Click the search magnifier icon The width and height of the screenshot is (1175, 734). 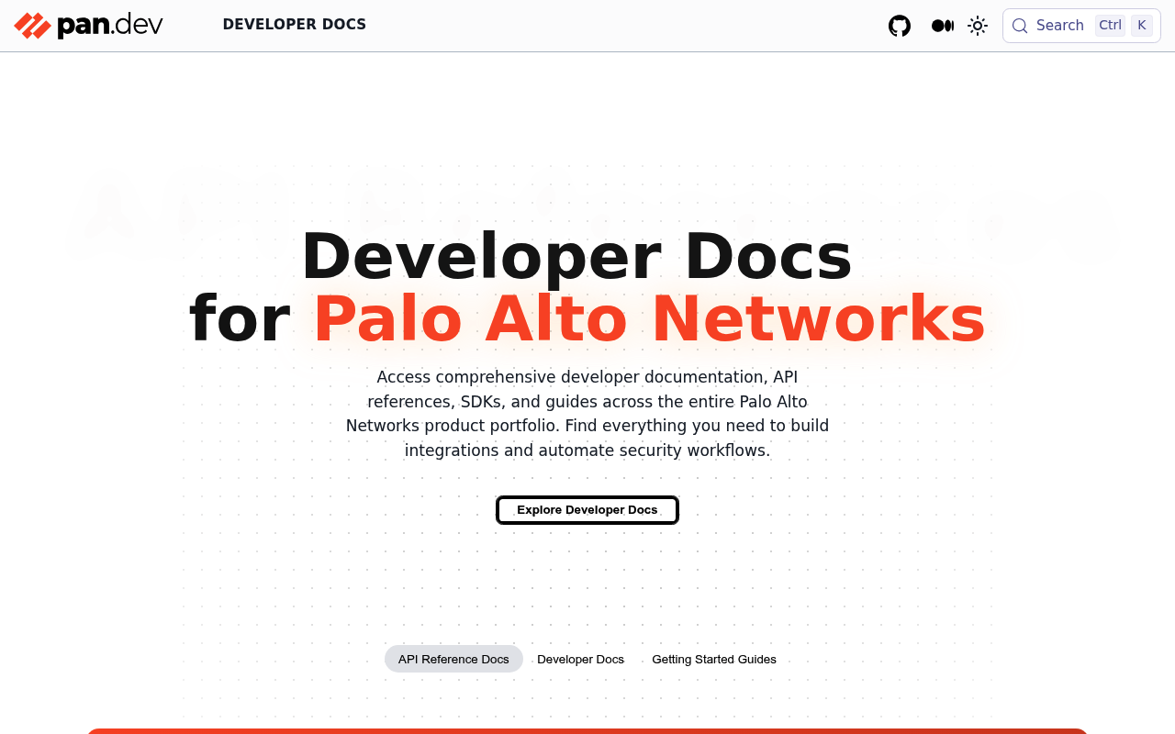pos(1020,26)
